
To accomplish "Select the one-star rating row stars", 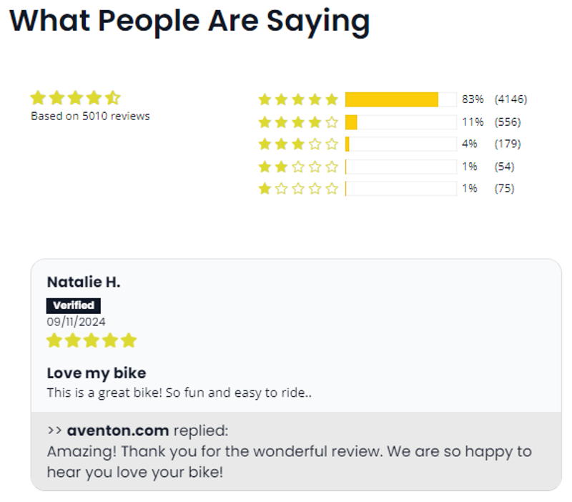I will 298,189.
